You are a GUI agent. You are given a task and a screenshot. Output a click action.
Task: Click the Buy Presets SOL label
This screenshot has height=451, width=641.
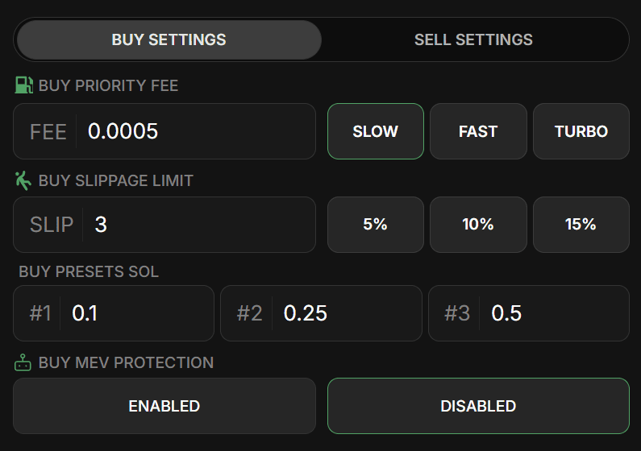[x=89, y=272]
